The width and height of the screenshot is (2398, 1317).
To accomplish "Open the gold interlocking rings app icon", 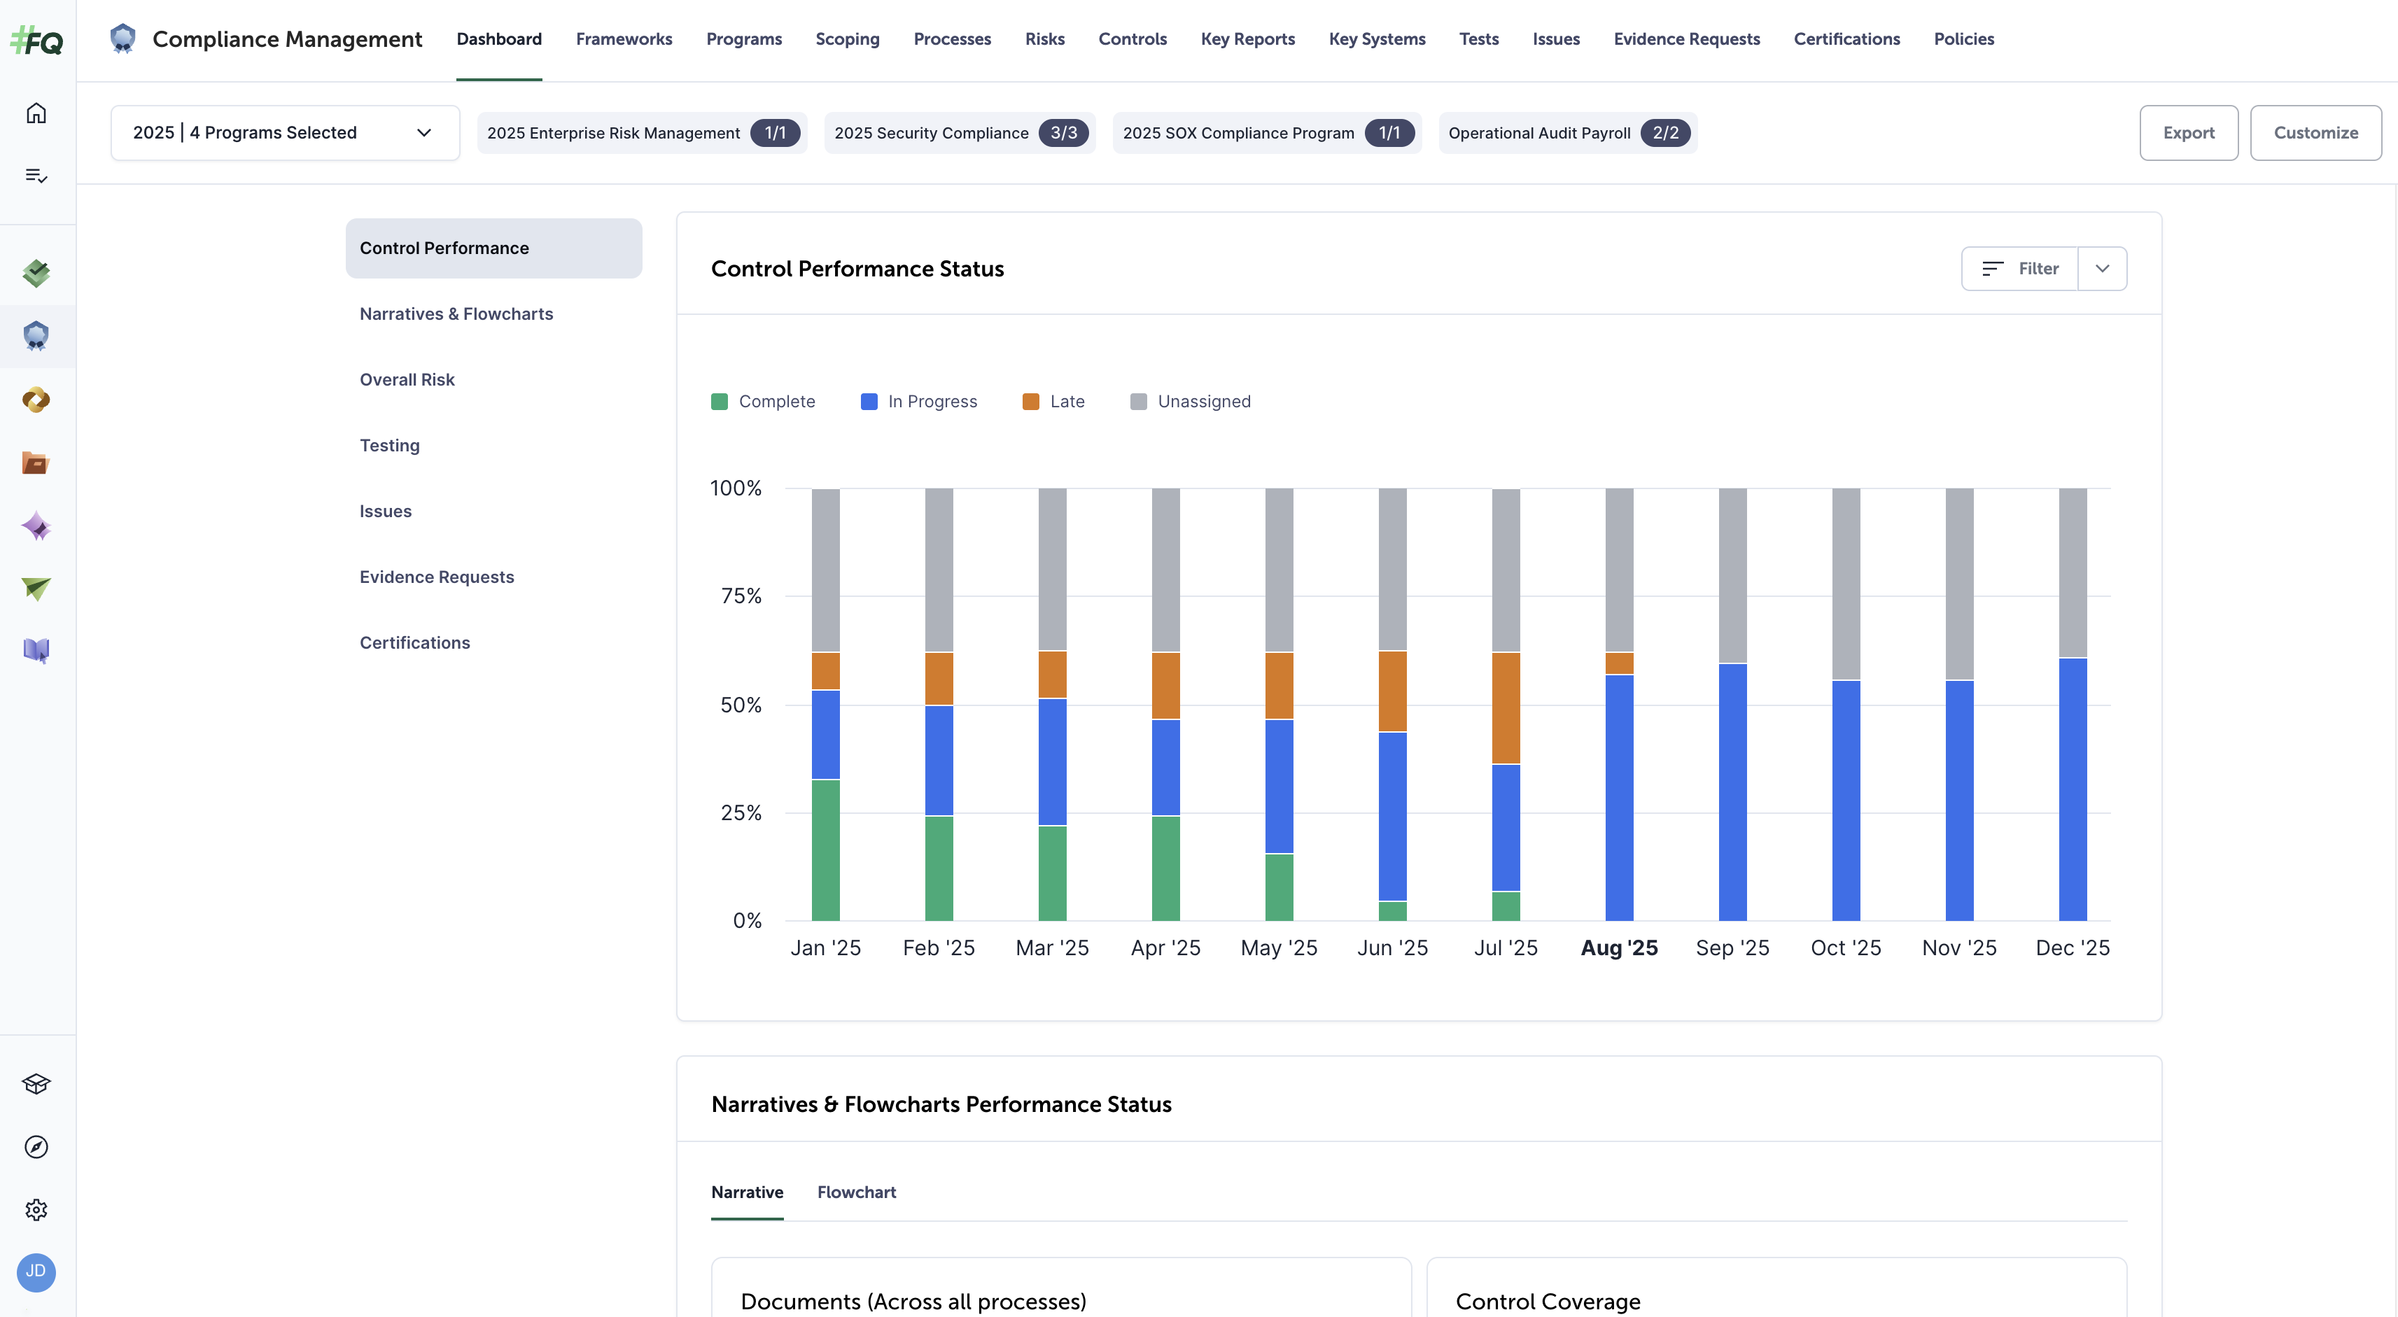I will coord(36,400).
